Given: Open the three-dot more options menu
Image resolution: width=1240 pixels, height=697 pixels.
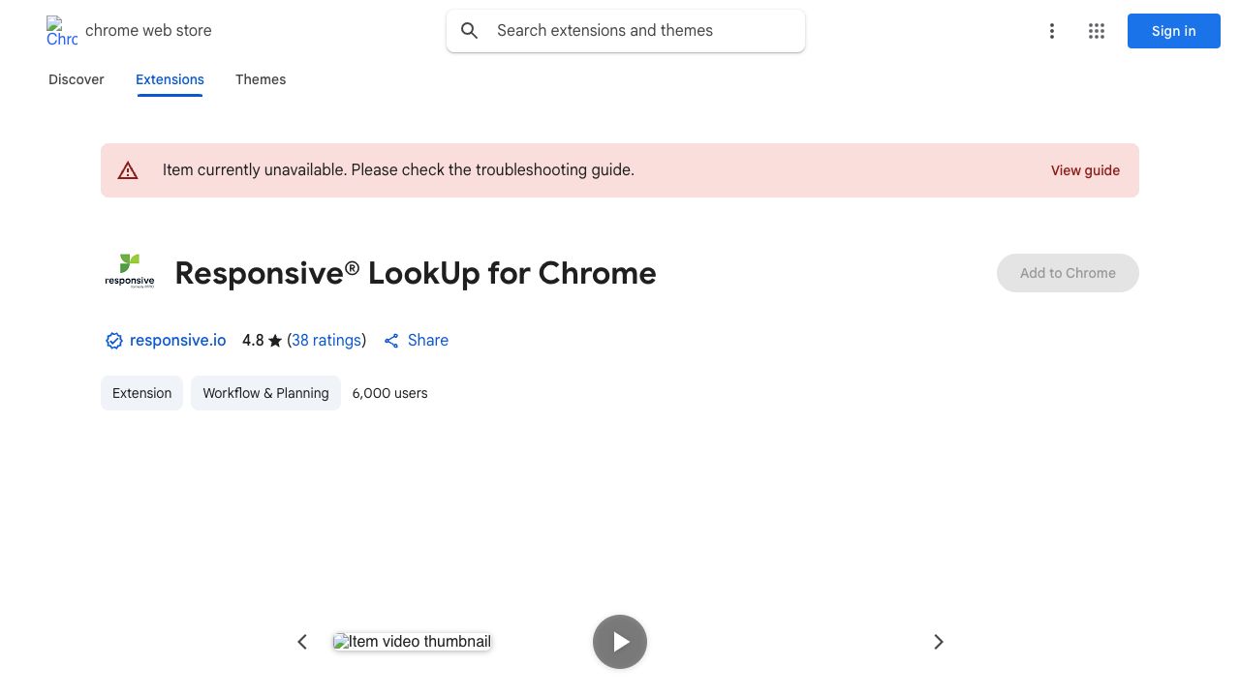Looking at the screenshot, I should [x=1051, y=31].
